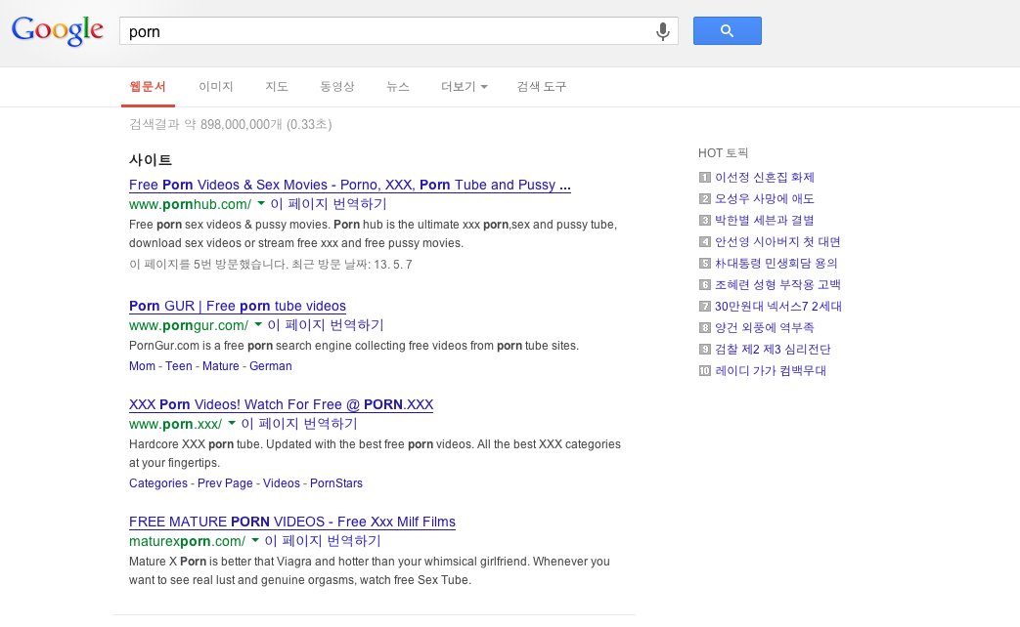
Task: Open dropdown arrow next to www.porn.xxx/
Action: 232,423
